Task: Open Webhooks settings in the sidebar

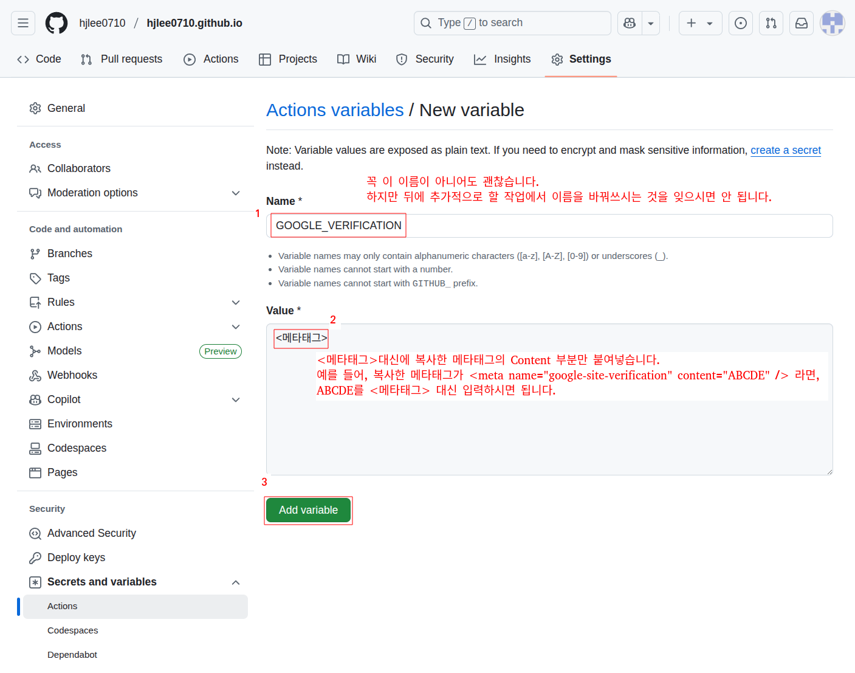Action: [72, 375]
